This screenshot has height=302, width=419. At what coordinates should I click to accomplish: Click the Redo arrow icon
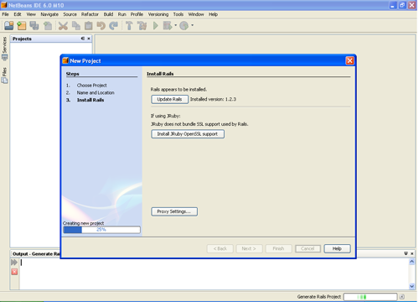click(113, 26)
